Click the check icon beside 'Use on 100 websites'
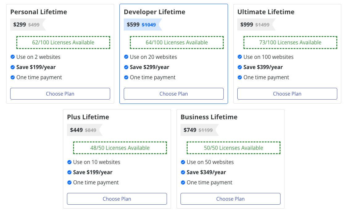This screenshot has height=213, width=349. (x=240, y=57)
